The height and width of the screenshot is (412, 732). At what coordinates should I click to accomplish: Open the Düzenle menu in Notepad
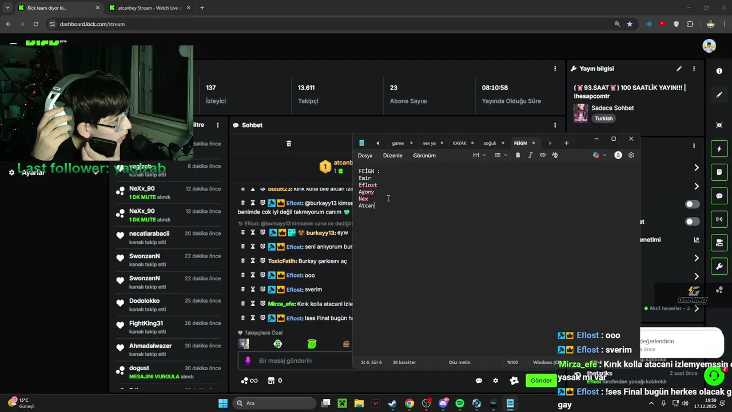pos(392,156)
